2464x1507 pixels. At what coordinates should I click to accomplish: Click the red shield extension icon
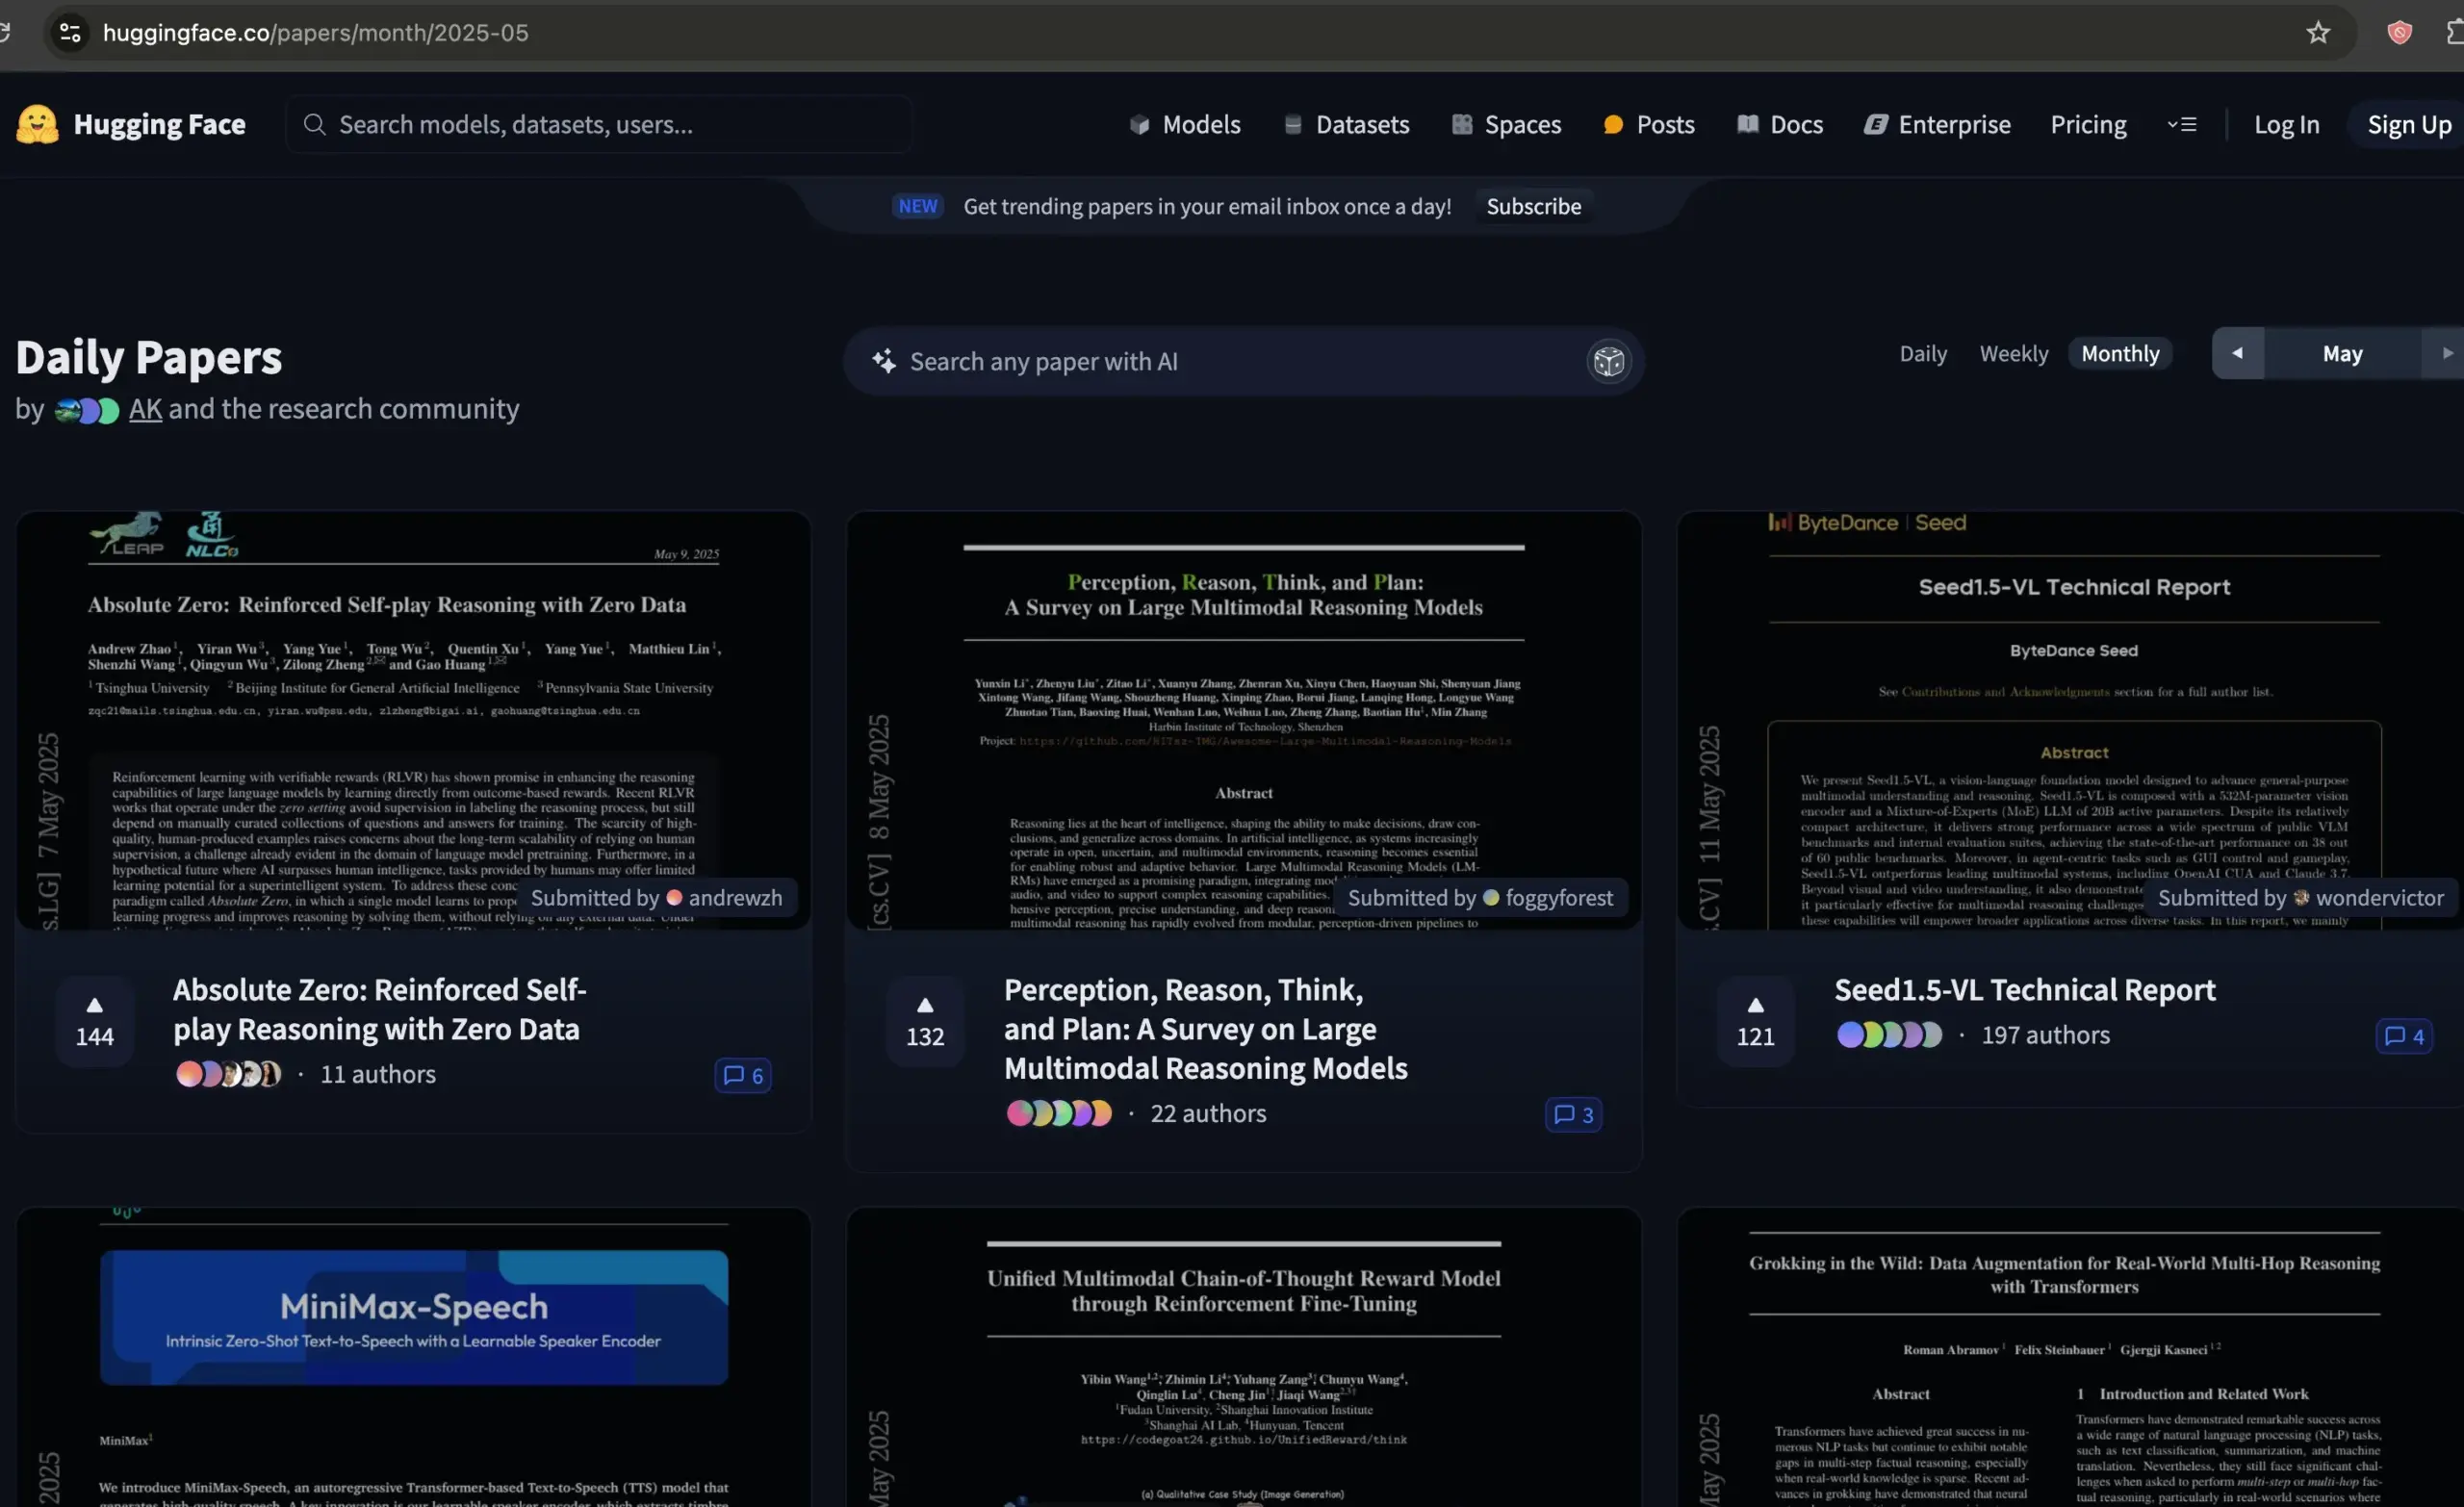pyautogui.click(x=2399, y=33)
